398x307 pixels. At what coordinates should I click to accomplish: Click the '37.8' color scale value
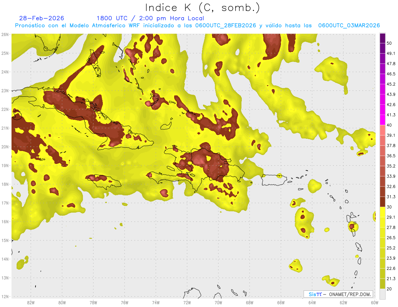tap(391, 145)
